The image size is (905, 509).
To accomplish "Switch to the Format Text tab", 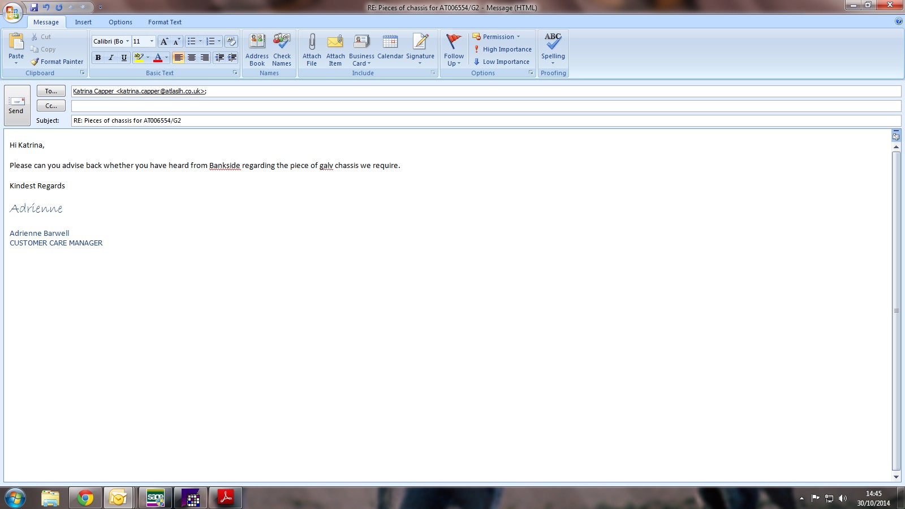I will pyautogui.click(x=165, y=22).
